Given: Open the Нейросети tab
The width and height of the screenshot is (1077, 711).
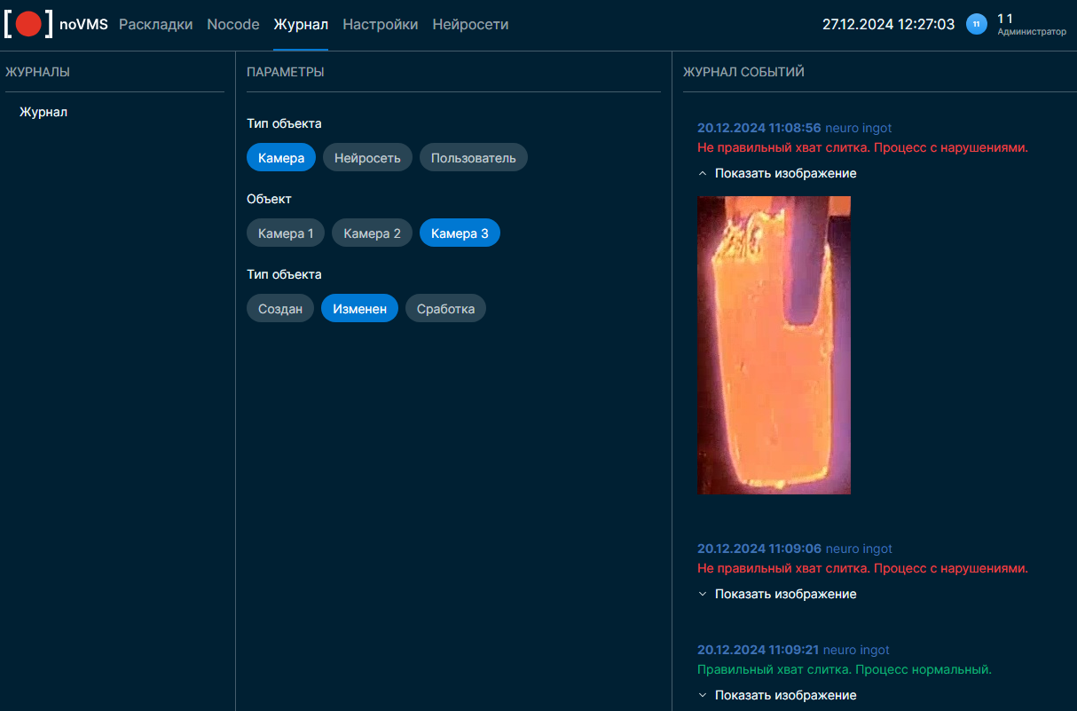Looking at the screenshot, I should tap(470, 25).
